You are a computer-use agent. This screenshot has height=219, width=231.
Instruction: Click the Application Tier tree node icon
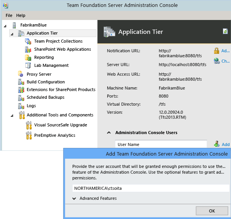[x=21, y=33]
